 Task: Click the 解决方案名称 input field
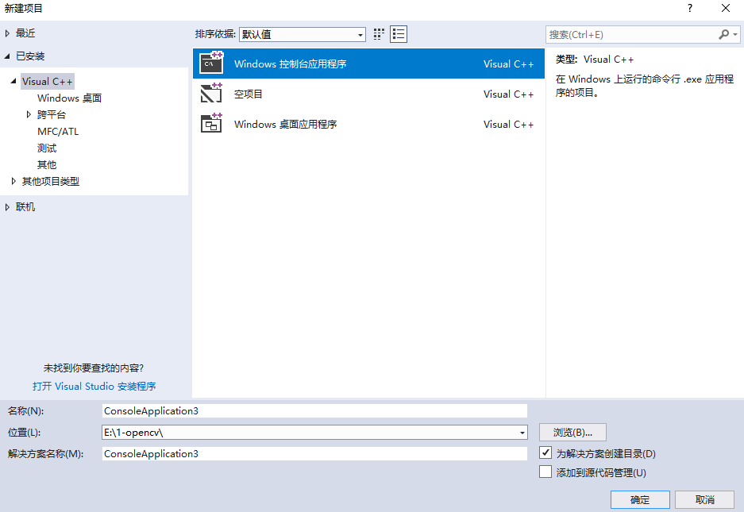(x=314, y=453)
